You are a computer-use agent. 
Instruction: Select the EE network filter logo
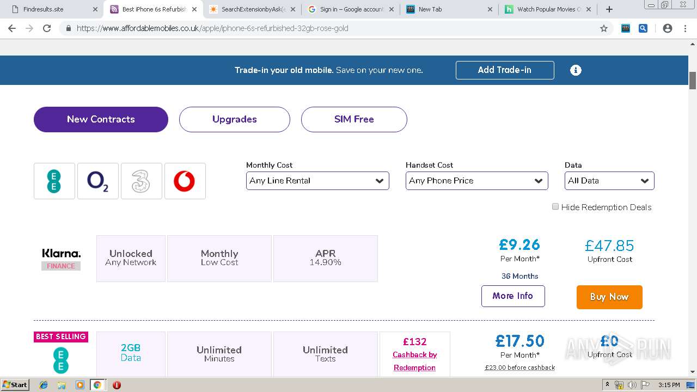pos(54,181)
